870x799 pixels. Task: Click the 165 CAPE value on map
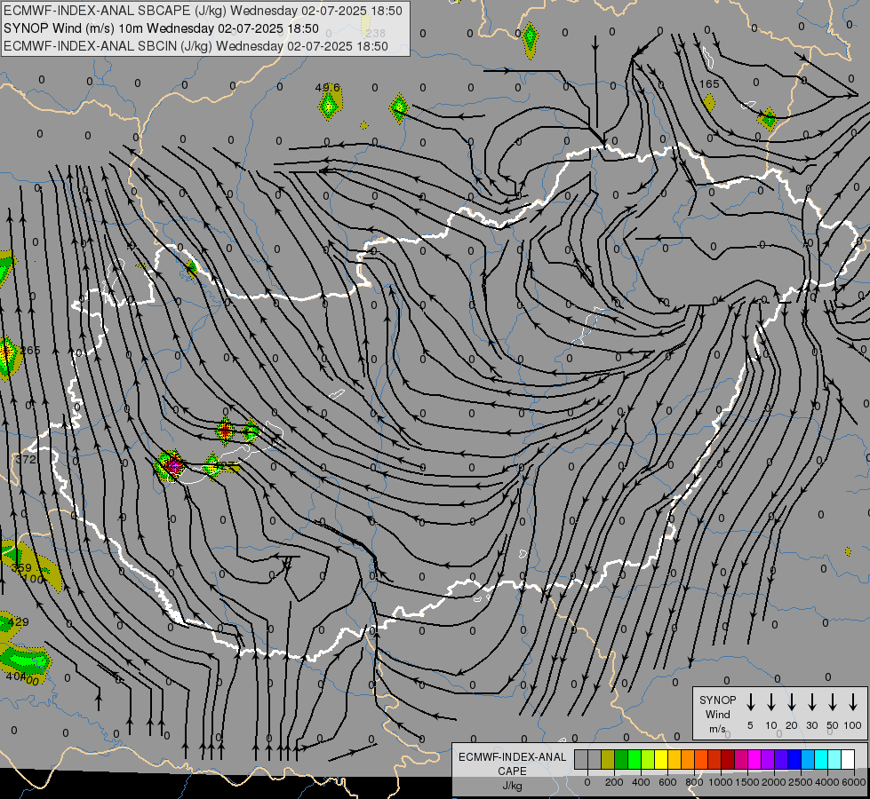(709, 83)
